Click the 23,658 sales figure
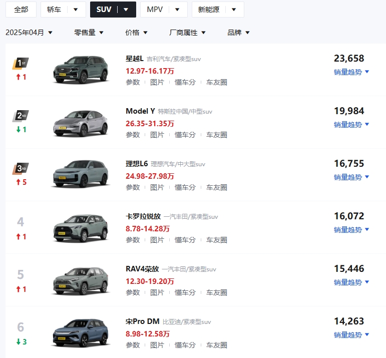 point(349,59)
